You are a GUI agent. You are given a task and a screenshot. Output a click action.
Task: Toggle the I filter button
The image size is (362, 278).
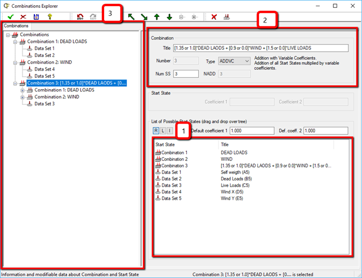(169, 131)
